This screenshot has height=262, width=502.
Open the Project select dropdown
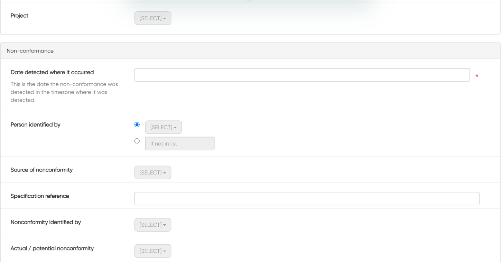click(x=153, y=18)
